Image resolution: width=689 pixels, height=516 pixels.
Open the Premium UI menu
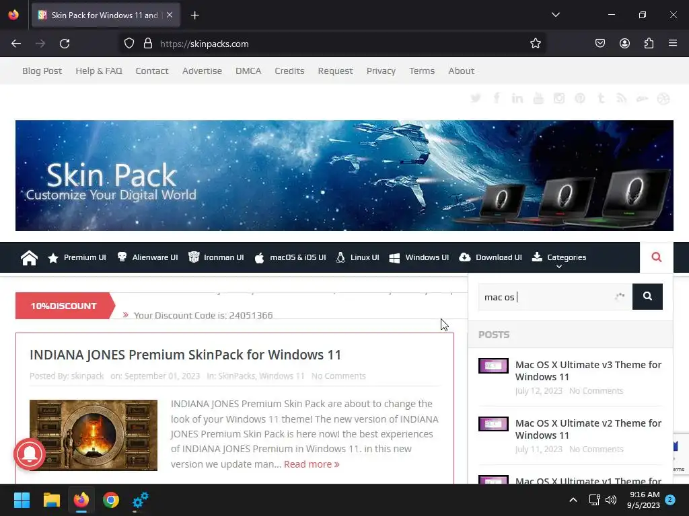pyautogui.click(x=77, y=257)
